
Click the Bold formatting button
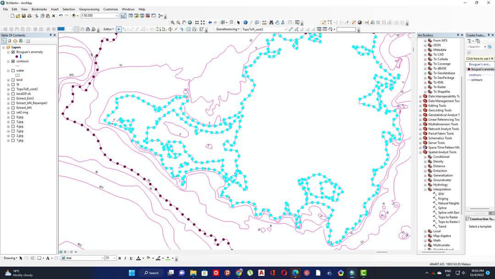[x=120, y=258]
